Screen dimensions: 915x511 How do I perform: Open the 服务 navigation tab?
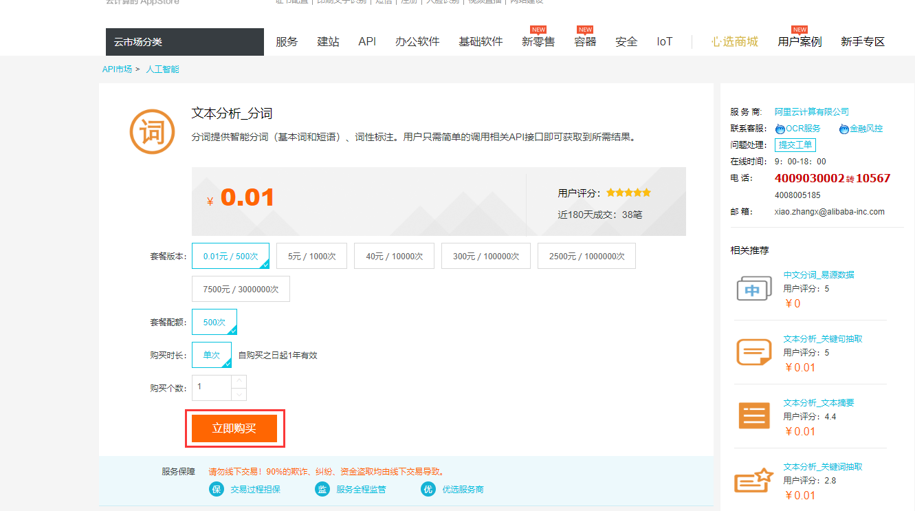[x=287, y=42]
